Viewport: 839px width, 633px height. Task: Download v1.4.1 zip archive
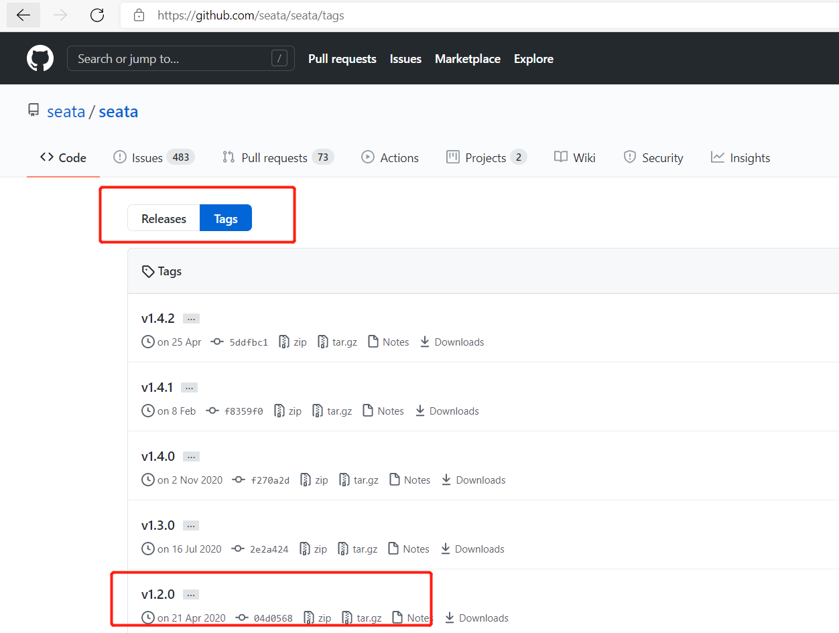[287, 411]
